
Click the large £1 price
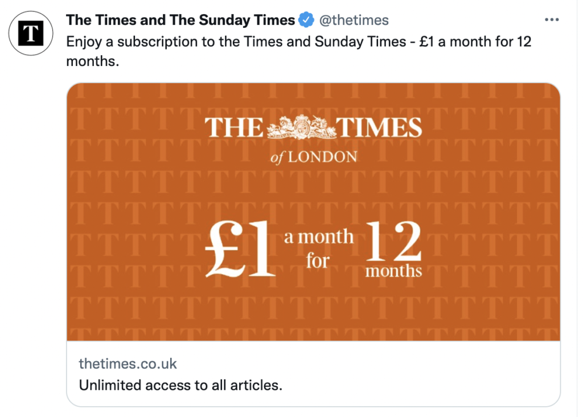(241, 249)
